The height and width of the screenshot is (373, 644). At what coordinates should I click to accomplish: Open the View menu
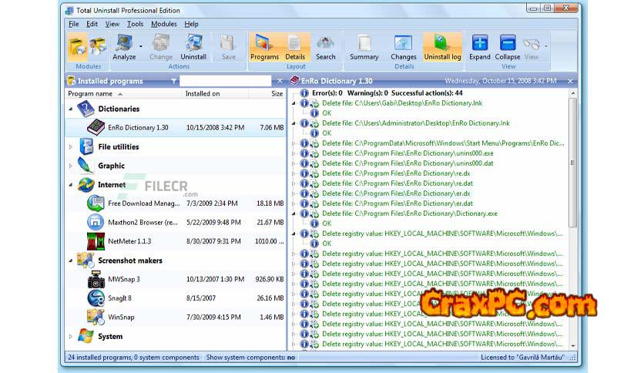click(x=112, y=24)
